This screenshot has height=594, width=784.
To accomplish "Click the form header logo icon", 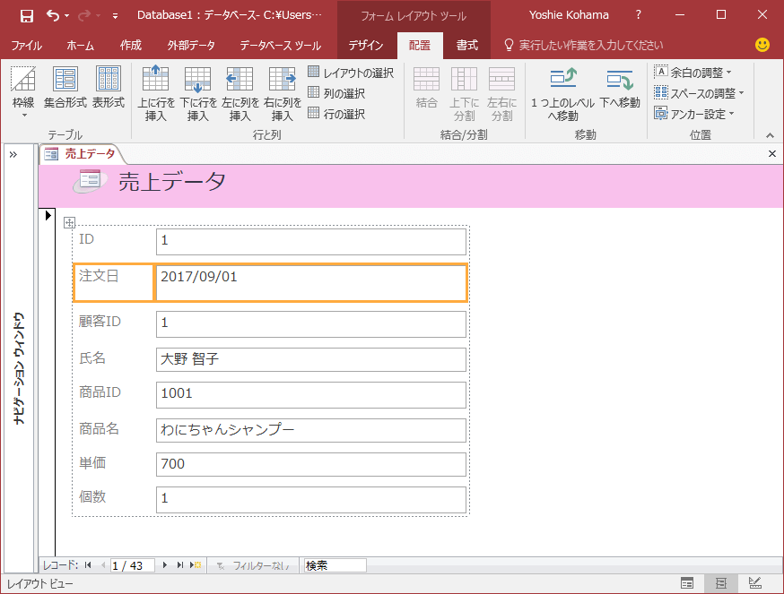I will [90, 181].
